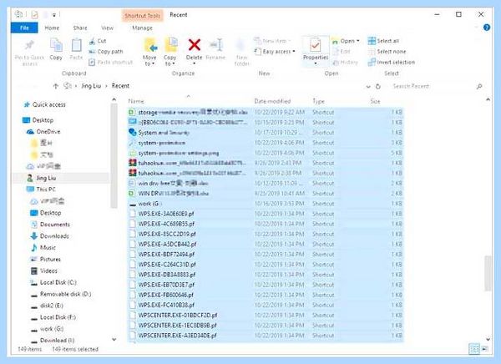Select the system-protection shortcut row
Viewport: 501px width, 364px height.
pos(266,143)
